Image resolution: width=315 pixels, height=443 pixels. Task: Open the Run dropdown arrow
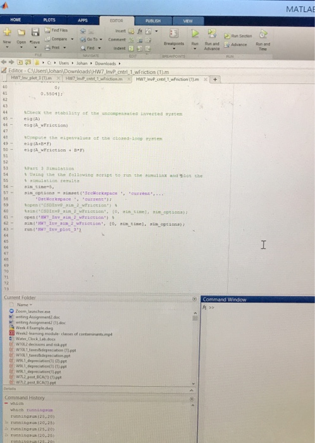click(195, 49)
